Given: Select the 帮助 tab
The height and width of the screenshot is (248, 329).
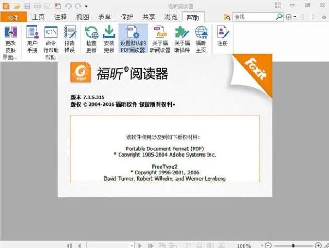Looking at the screenshot, I should click(x=193, y=17).
